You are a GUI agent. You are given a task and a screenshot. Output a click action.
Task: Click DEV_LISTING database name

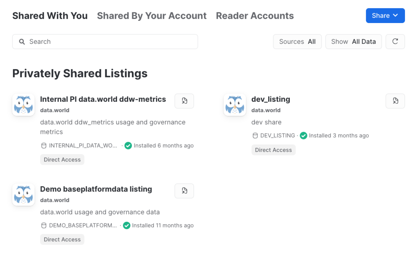coord(278,136)
